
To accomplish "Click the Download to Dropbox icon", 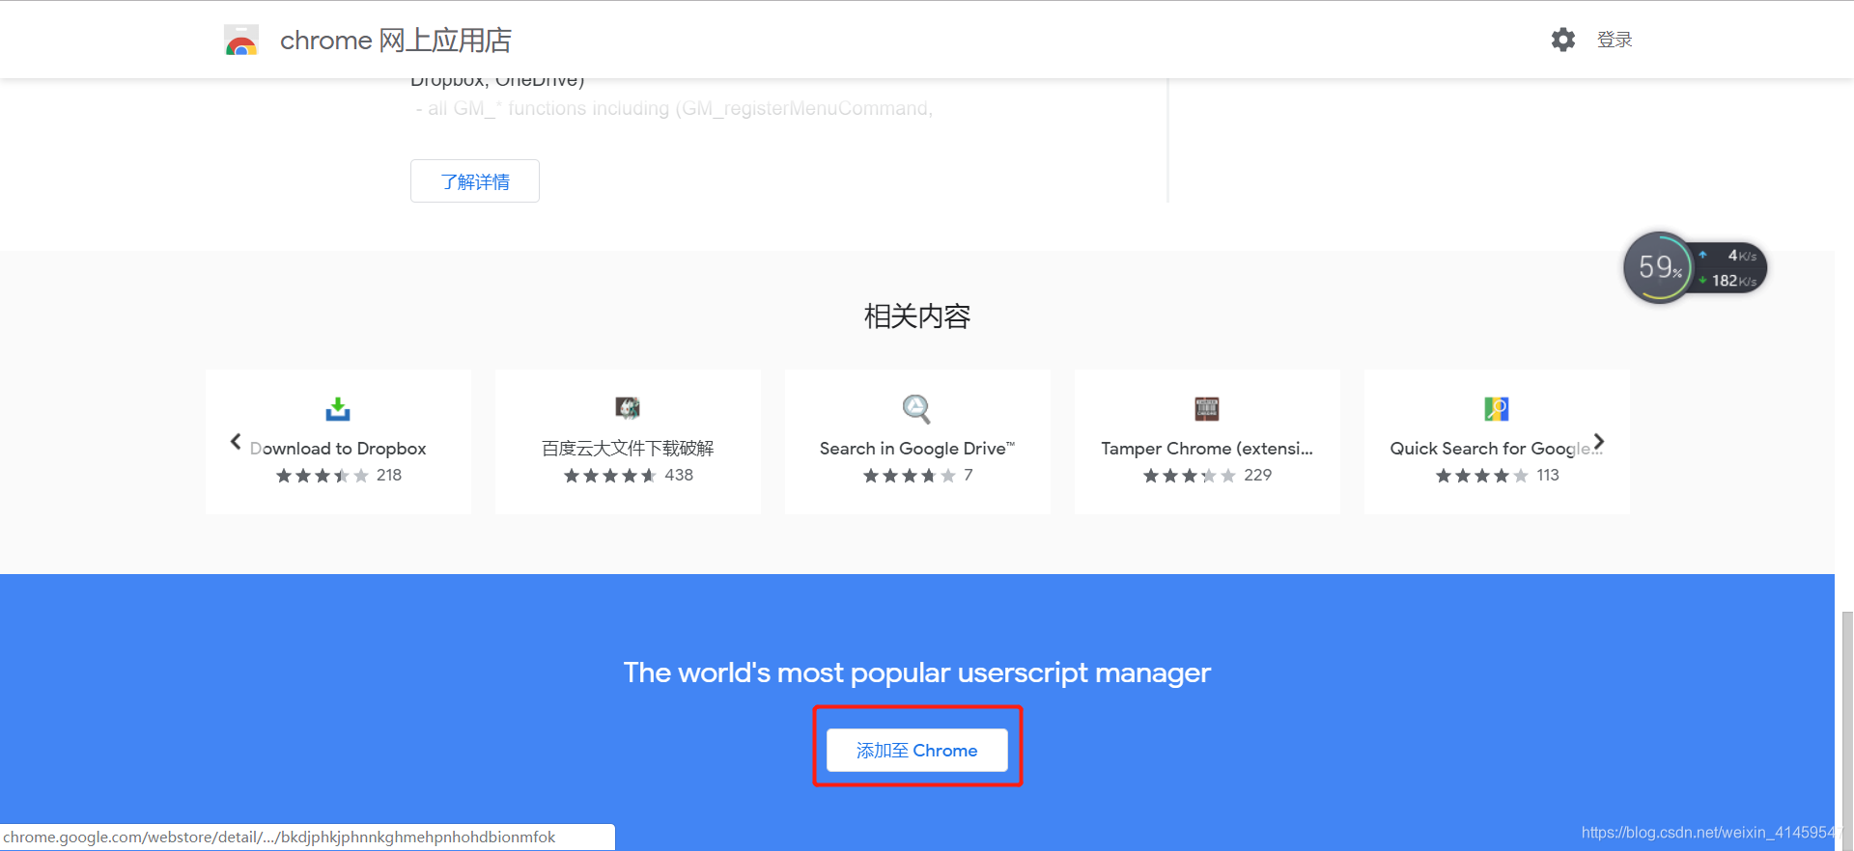I will point(338,409).
